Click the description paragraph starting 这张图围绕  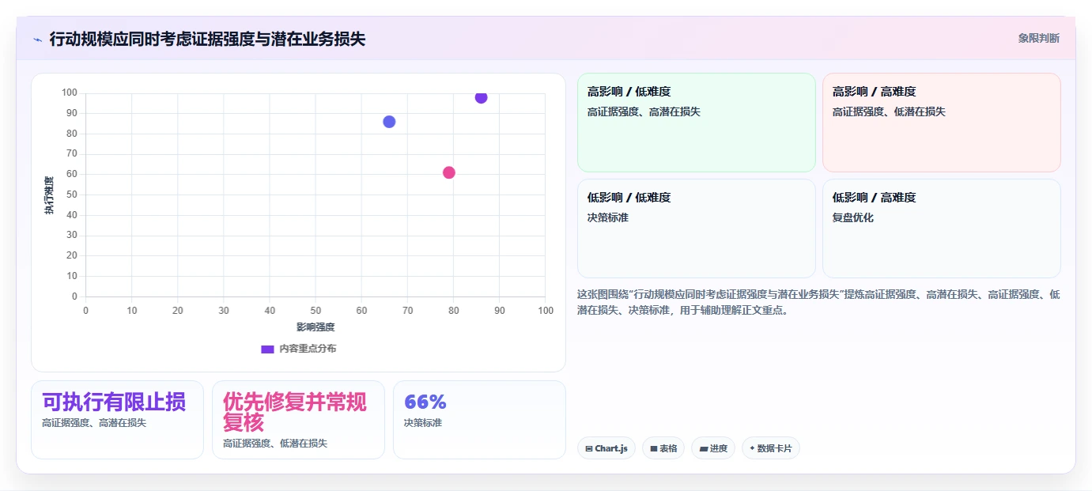(818, 302)
